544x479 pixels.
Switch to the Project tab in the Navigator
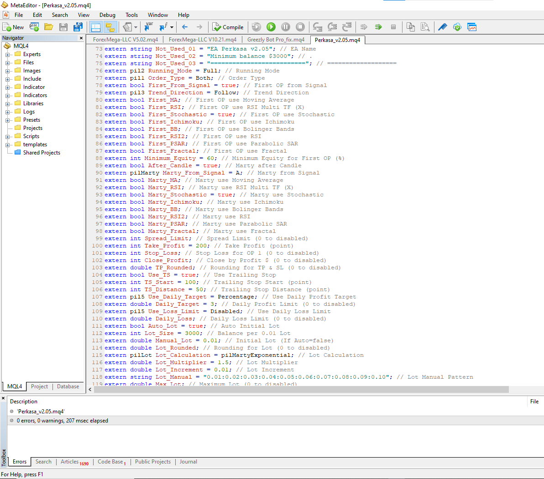click(x=39, y=386)
